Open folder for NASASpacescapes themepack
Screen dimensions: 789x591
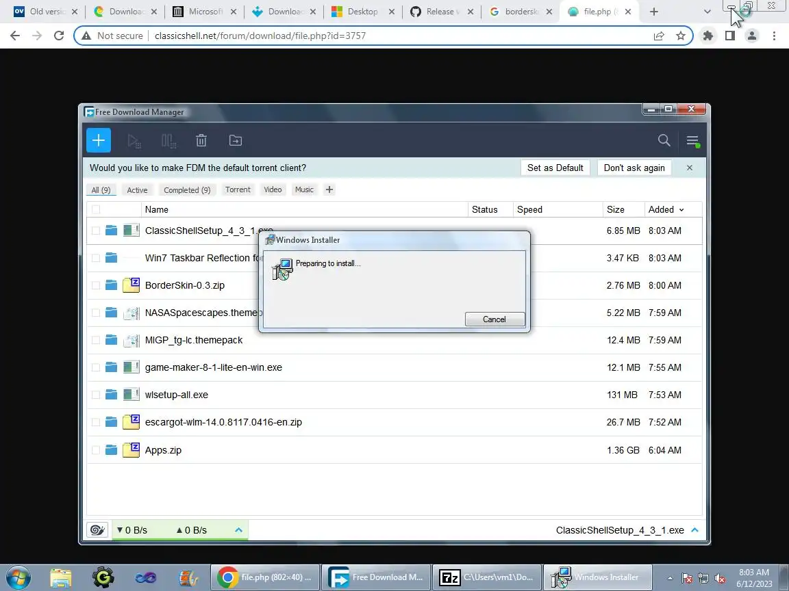click(111, 313)
